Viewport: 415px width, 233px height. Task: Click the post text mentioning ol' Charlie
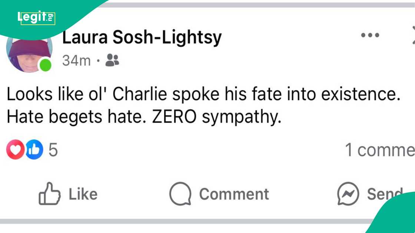pyautogui.click(x=203, y=95)
